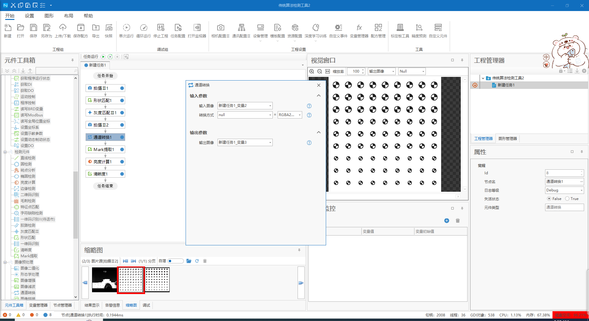The height and width of the screenshot is (321, 589).
Task: Open 任务配置 task configuration
Action: point(178,31)
